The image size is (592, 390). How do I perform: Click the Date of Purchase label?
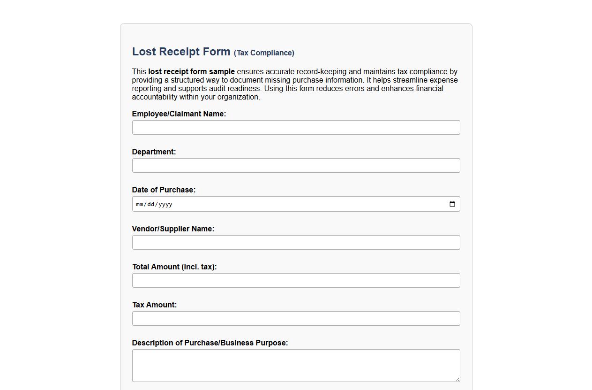pos(164,190)
